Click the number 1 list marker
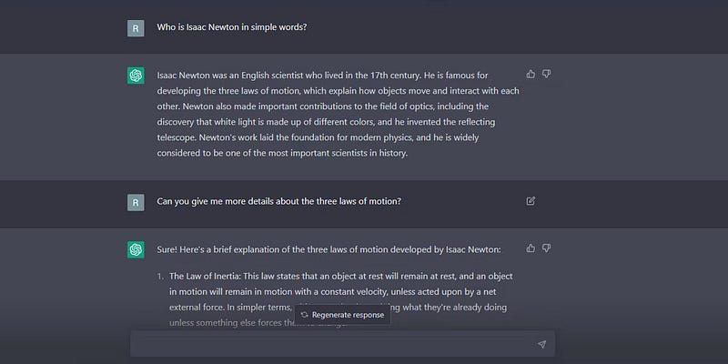Screen dimensions: 728x364 [159, 275]
